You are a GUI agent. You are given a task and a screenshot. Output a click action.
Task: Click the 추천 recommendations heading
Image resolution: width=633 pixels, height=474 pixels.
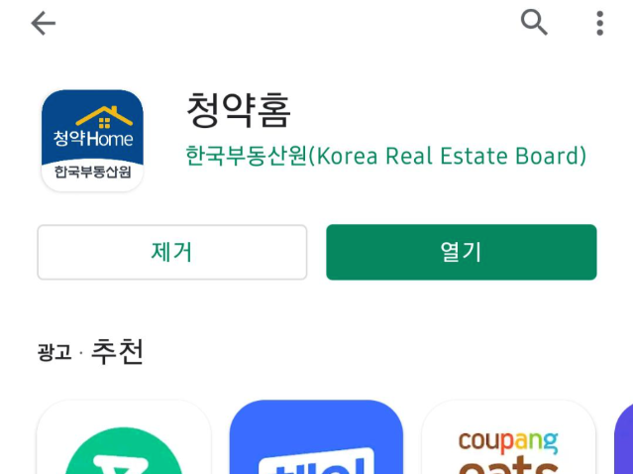(x=117, y=352)
